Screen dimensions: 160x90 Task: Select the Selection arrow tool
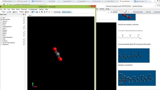click(x=42, y=12)
